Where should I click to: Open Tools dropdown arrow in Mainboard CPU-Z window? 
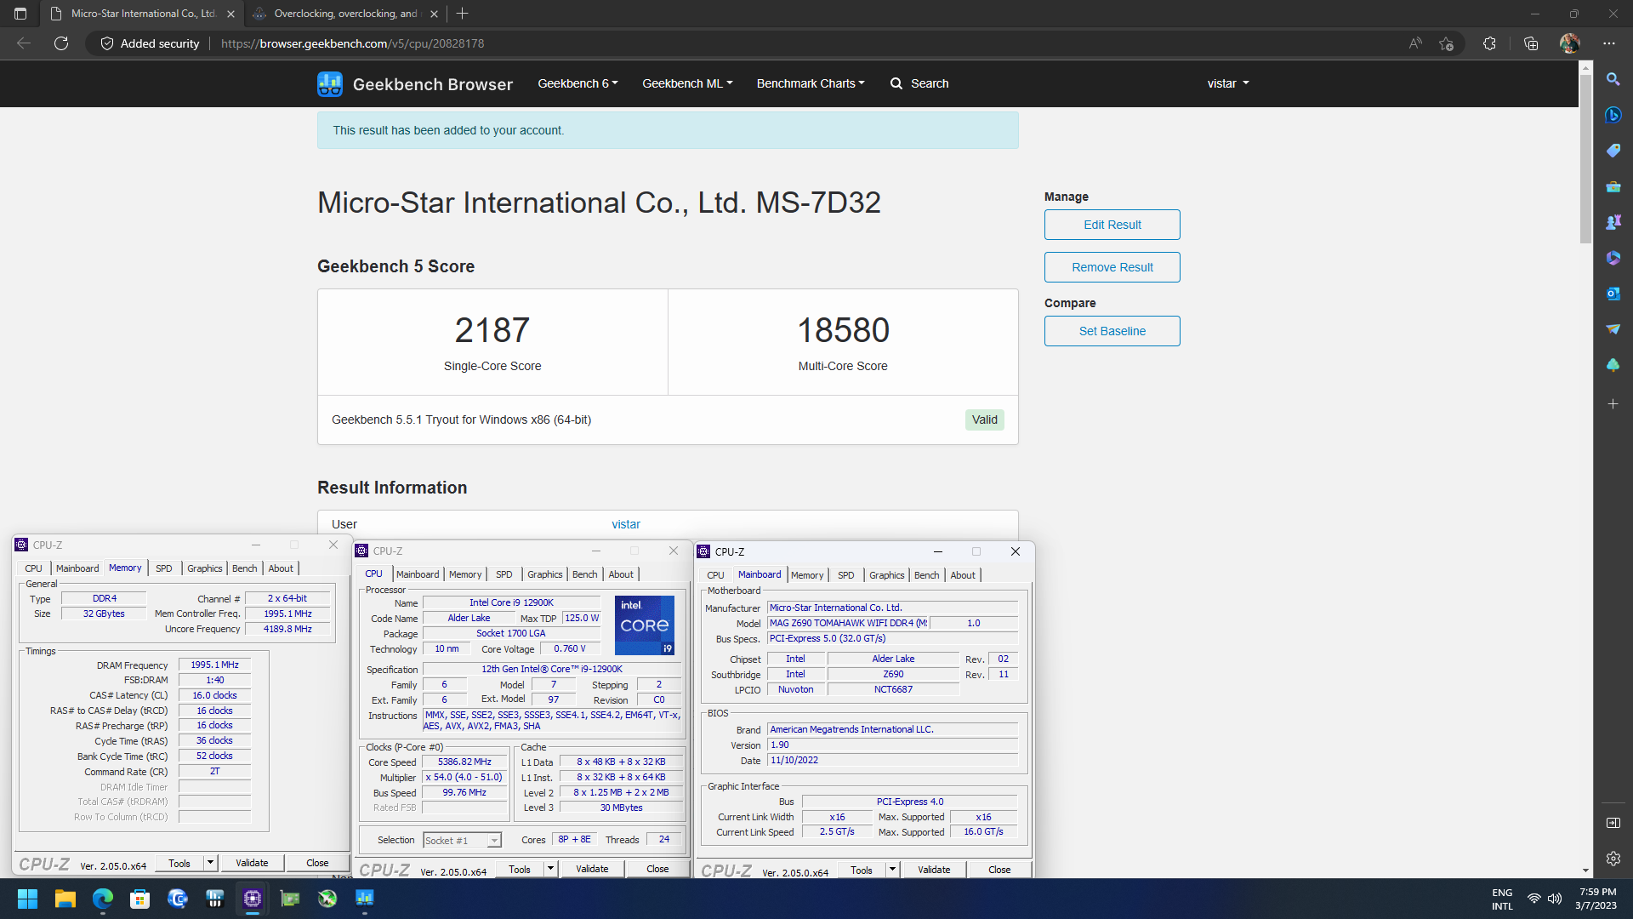(892, 870)
